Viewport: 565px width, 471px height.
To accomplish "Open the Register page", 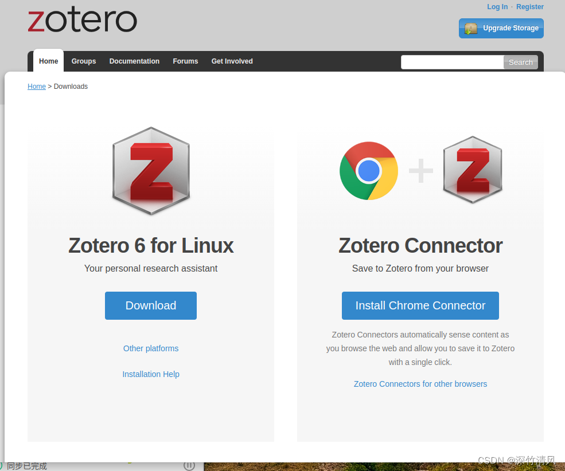I will pyautogui.click(x=529, y=7).
